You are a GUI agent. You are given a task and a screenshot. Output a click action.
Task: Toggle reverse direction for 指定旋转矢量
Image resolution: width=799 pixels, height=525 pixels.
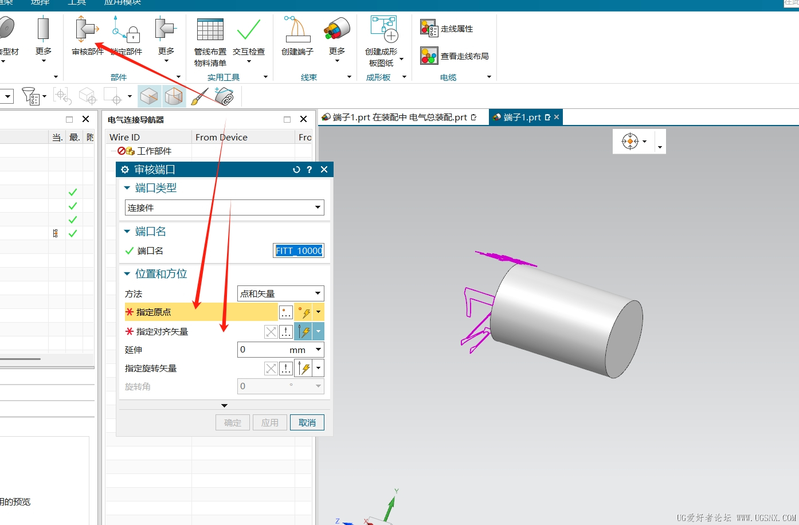(x=271, y=369)
